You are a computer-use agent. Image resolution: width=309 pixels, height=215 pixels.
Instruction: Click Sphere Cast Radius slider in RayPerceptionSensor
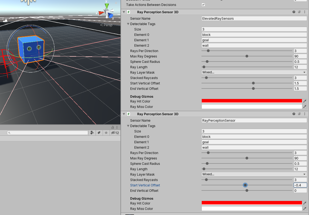(x=247, y=163)
